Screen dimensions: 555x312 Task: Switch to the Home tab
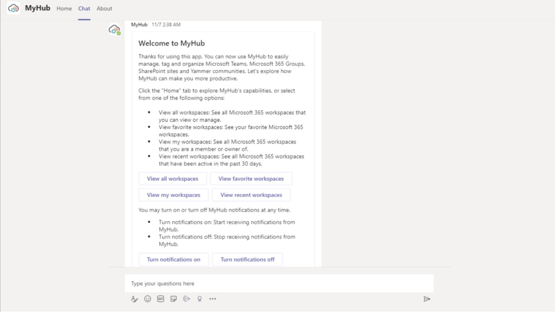[64, 9]
